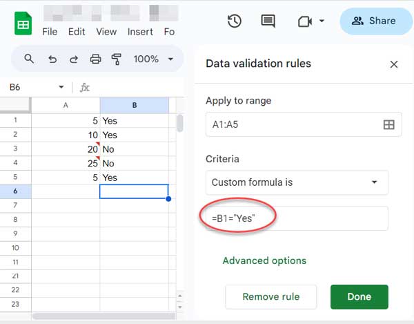
Task: Click the undo arrow
Action: coord(52,59)
